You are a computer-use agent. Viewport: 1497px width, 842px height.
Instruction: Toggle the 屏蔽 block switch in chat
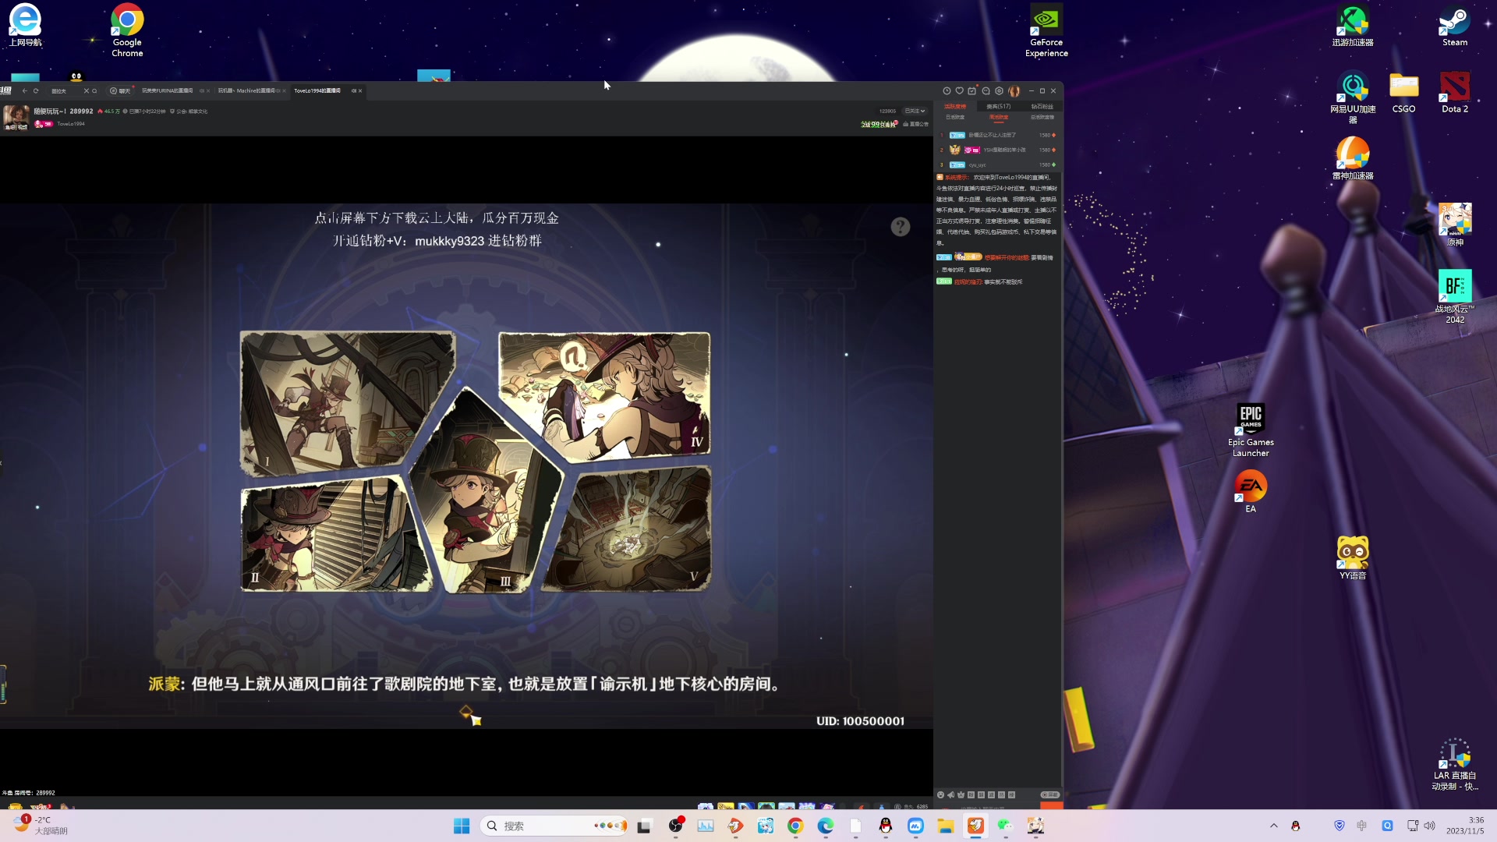(x=1050, y=794)
